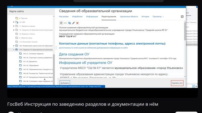Select '145. 05. Образовательные стандарты' tree item

[x=38, y=69]
